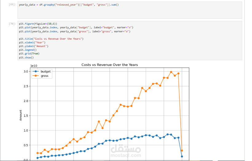Viewport: 252px width, 161px height.
Task: Click the mostaql watermark logo
Action: [125, 151]
